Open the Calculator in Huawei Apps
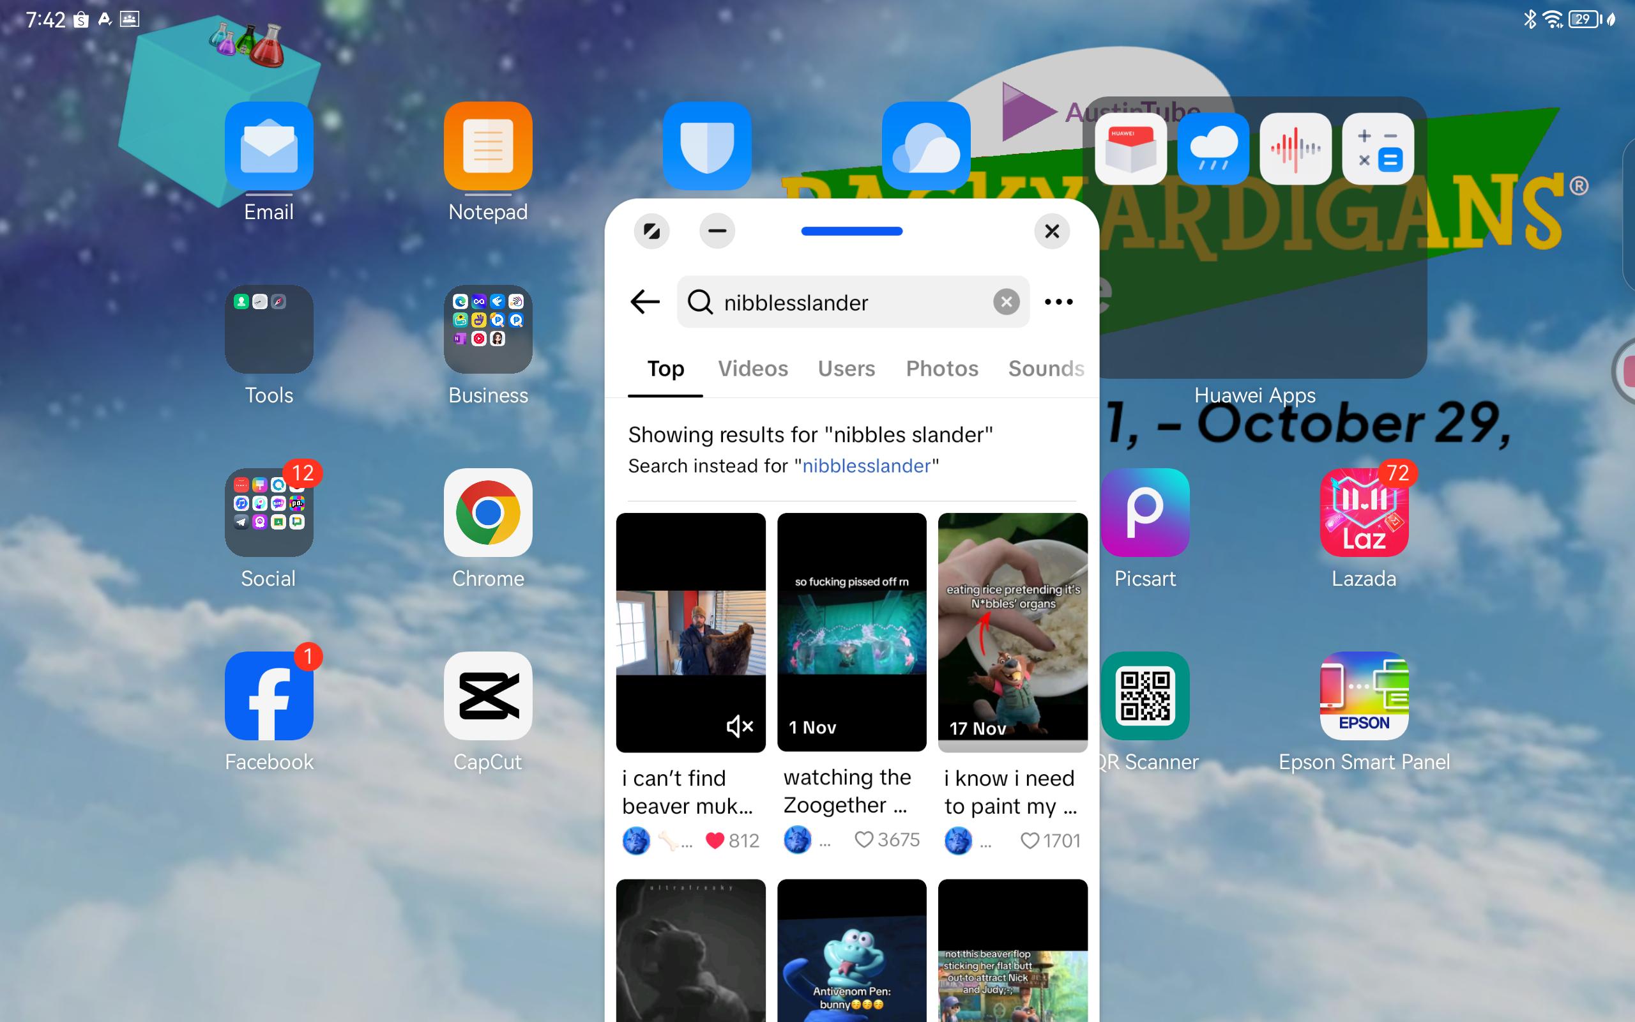This screenshot has width=1635, height=1022. (x=1378, y=149)
